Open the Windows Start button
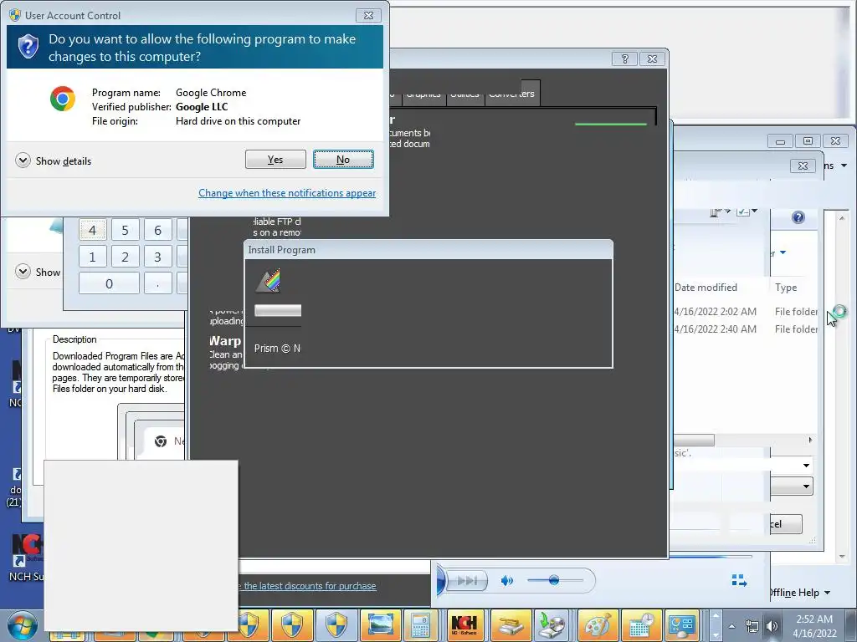Image resolution: width=857 pixels, height=642 pixels. tap(22, 626)
